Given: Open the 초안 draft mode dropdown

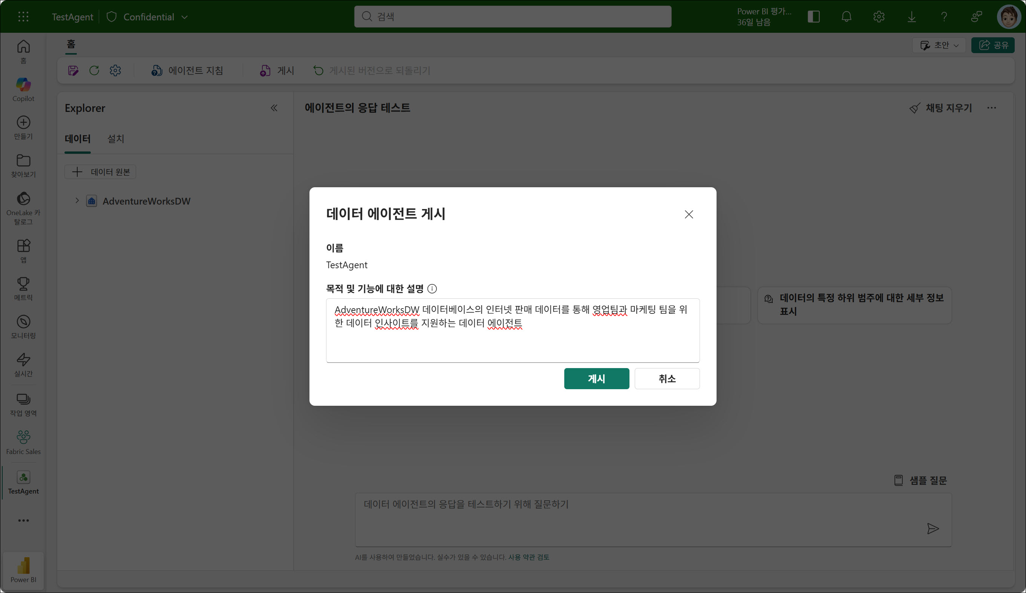Looking at the screenshot, I should (x=939, y=45).
